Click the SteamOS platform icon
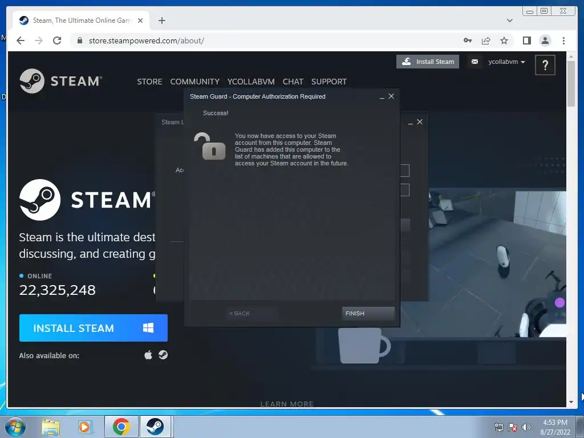 [163, 355]
